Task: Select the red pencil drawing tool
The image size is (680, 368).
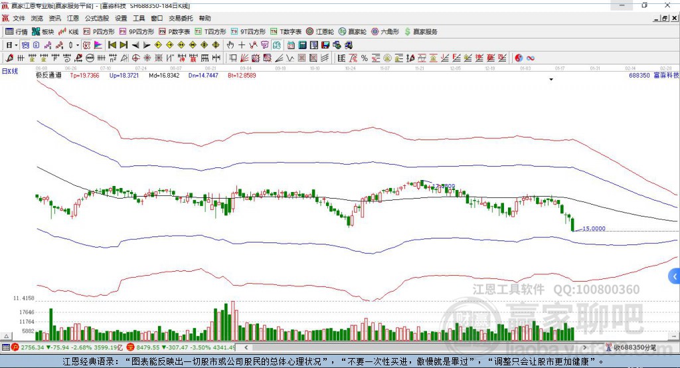Action: (x=9, y=58)
